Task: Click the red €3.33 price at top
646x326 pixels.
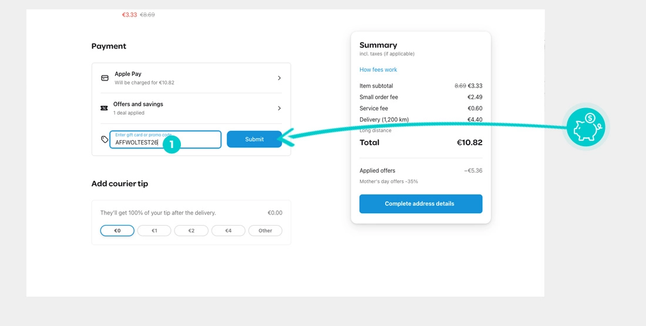Action: point(129,15)
